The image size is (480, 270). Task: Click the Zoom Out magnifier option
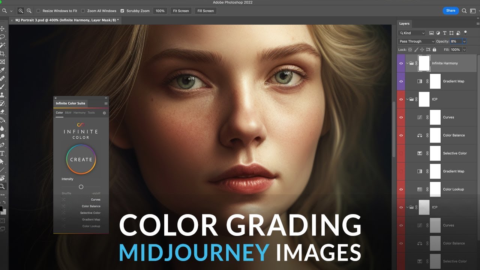pos(29,11)
